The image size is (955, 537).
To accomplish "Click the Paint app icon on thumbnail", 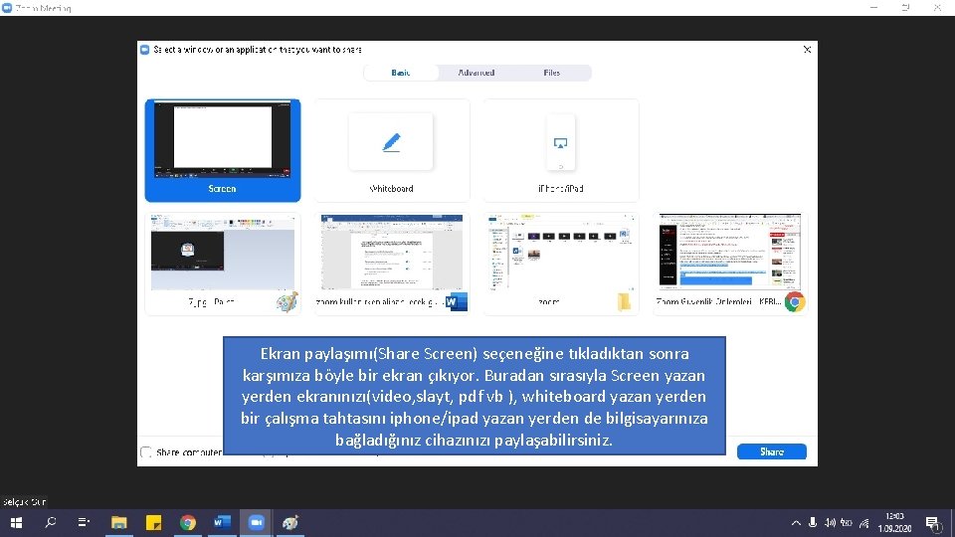I will point(286,302).
